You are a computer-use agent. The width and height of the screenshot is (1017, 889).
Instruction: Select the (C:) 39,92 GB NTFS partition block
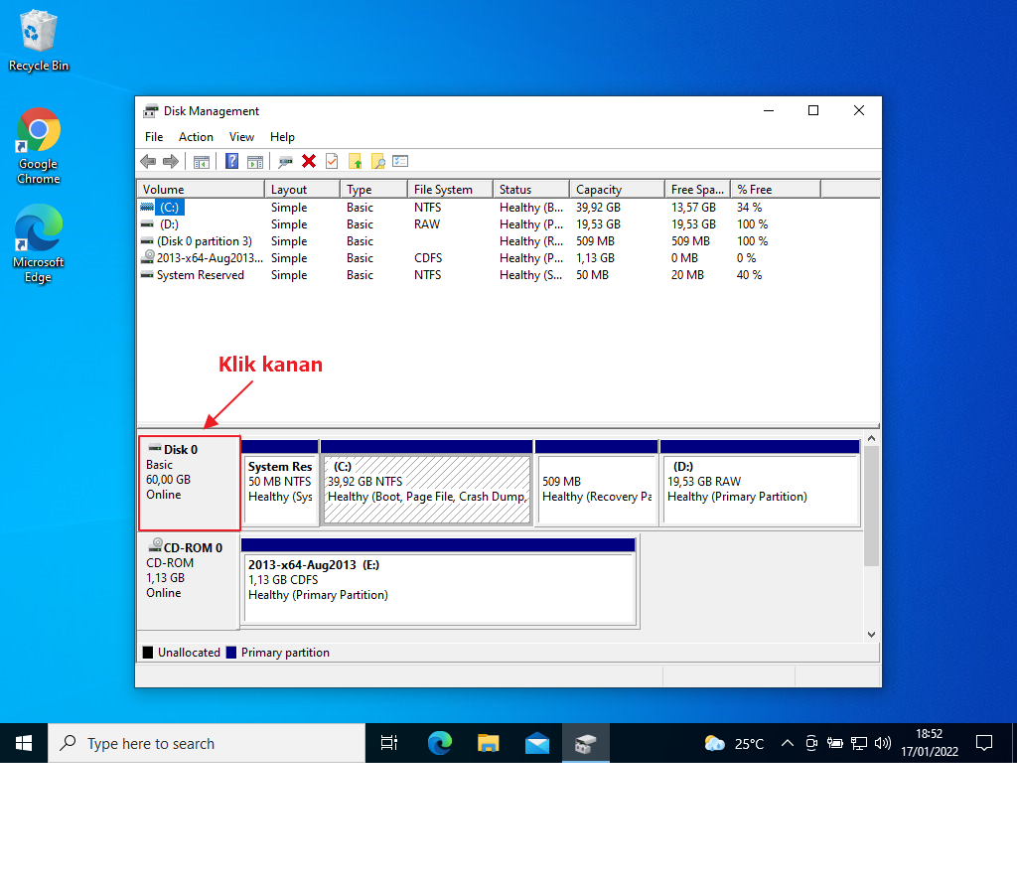427,484
